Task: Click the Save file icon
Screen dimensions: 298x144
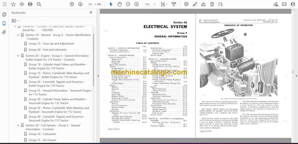Action: pos(5,4)
